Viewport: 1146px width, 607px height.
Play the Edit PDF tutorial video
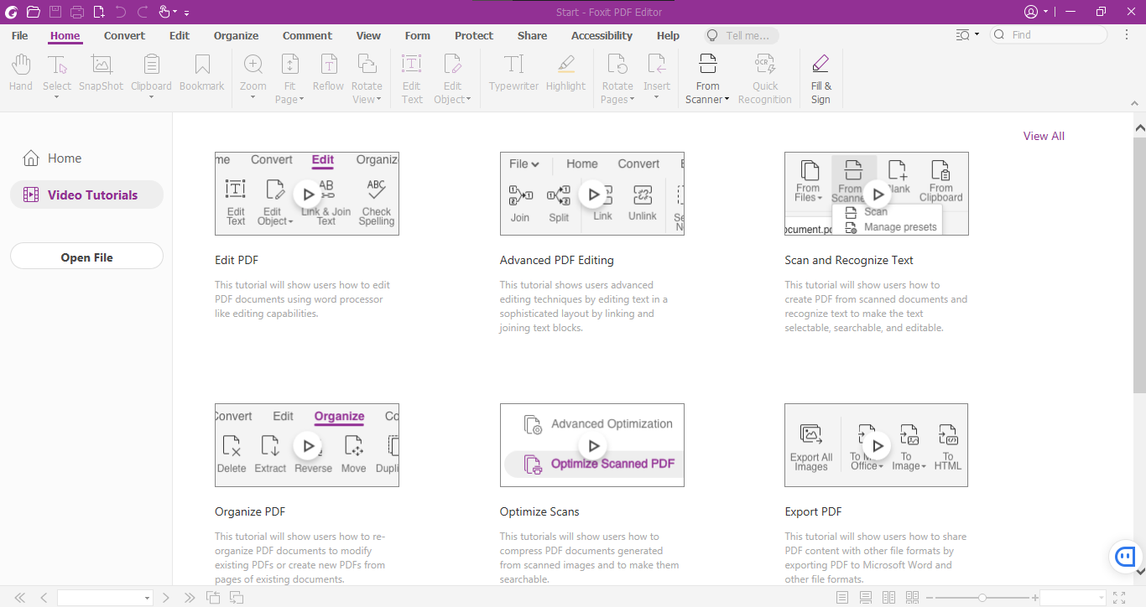pos(308,194)
